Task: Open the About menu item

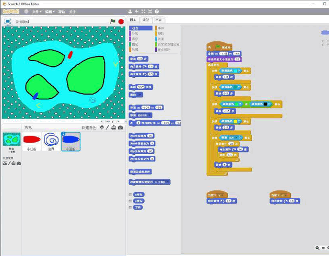Action: click(73, 11)
